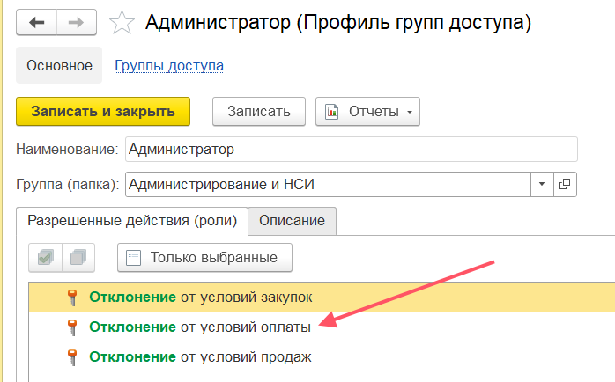Click the uncheck all roles icon

(78, 258)
